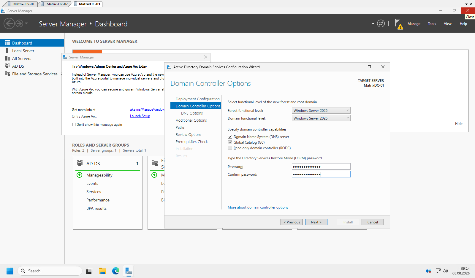Open File and Storage Services in sidebar
The image size is (475, 278).
coord(32,74)
